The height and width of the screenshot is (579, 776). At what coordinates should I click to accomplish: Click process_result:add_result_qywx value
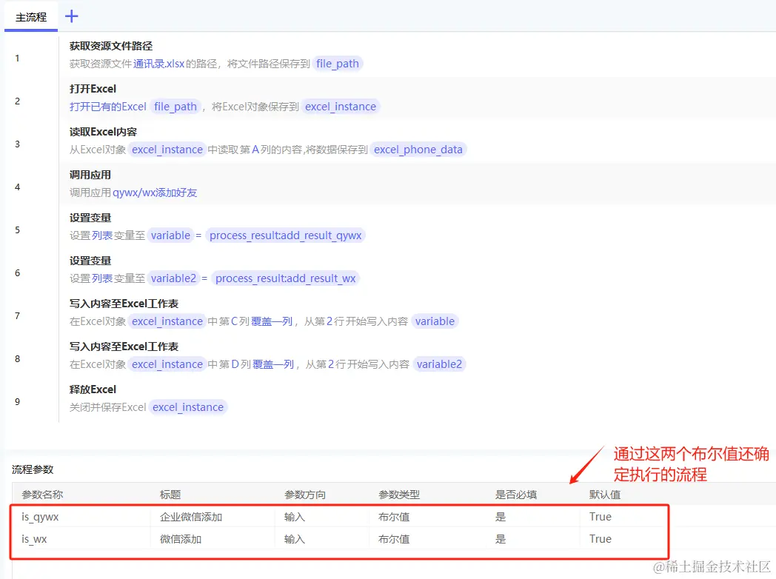[x=286, y=235]
